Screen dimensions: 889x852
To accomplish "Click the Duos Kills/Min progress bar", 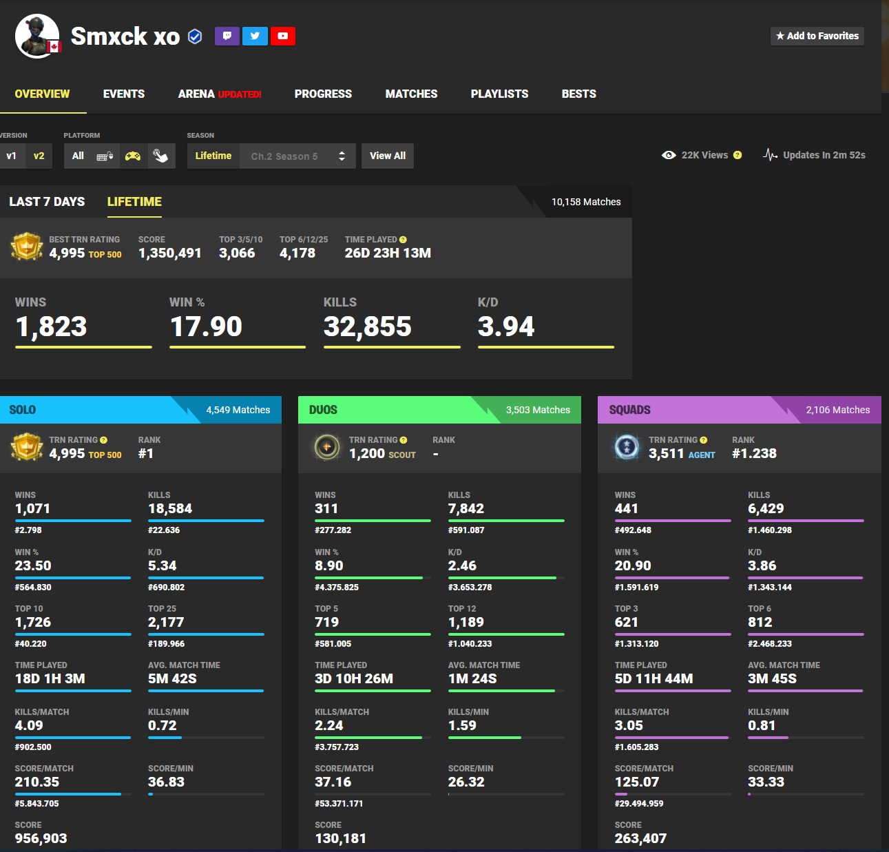I will pos(506,738).
